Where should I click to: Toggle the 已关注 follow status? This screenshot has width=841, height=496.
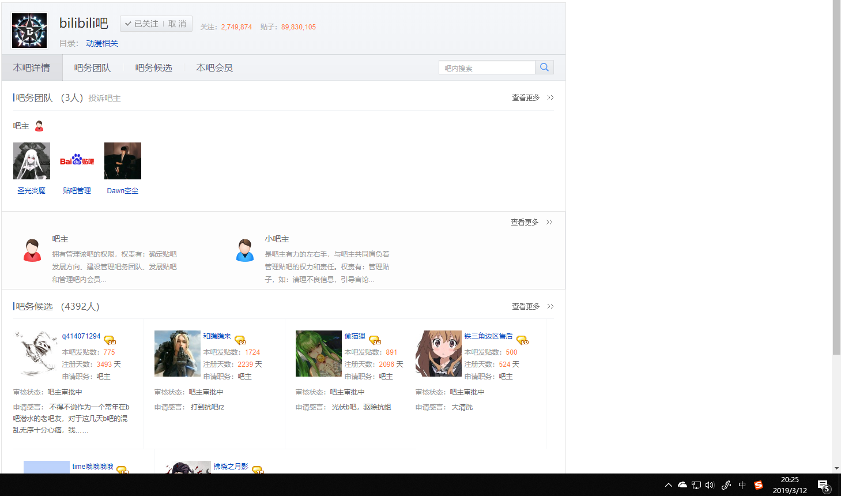[142, 24]
